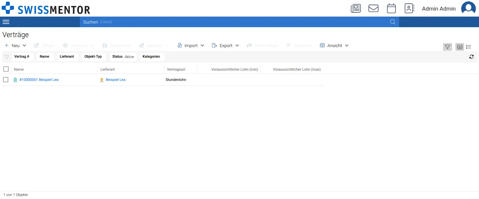Click the person icon beside Beispiel Lea
The image size is (479, 199).
coord(102,80)
